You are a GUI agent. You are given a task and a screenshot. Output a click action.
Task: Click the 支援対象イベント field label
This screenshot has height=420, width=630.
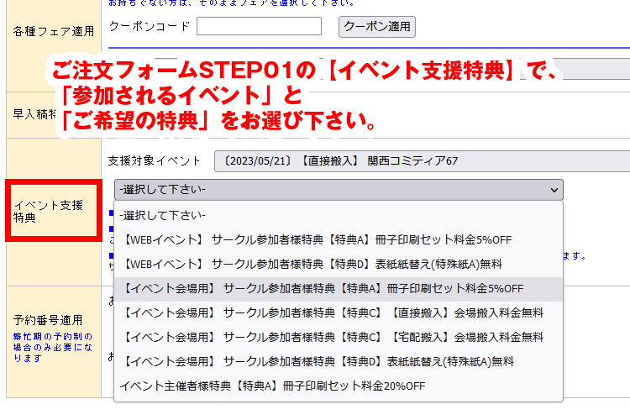tap(155, 160)
